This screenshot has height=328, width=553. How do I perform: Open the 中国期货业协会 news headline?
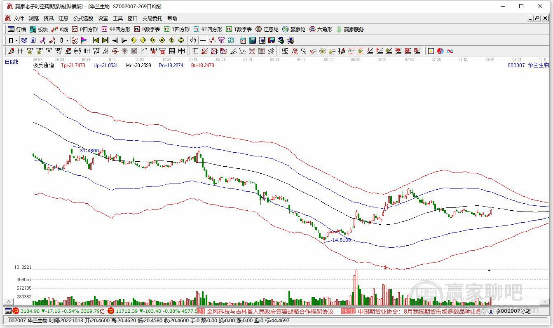pos(419,312)
